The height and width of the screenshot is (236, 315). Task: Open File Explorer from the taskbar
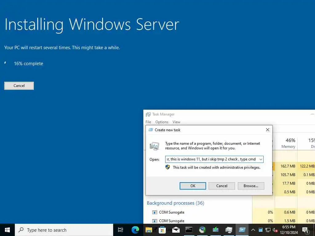(x=149, y=230)
